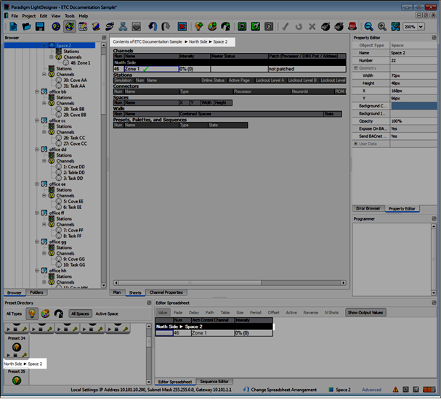The height and width of the screenshot is (402, 441).
Task: Click the network tree toolbar icon
Action: click(123, 27)
